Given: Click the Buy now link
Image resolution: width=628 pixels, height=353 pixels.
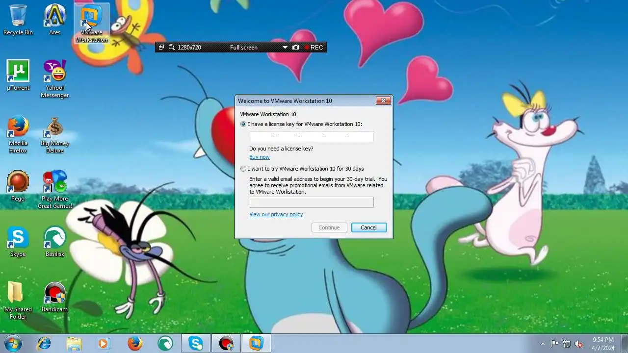Looking at the screenshot, I should click(259, 157).
